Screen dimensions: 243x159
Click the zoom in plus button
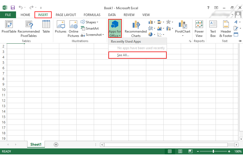coord(229,151)
